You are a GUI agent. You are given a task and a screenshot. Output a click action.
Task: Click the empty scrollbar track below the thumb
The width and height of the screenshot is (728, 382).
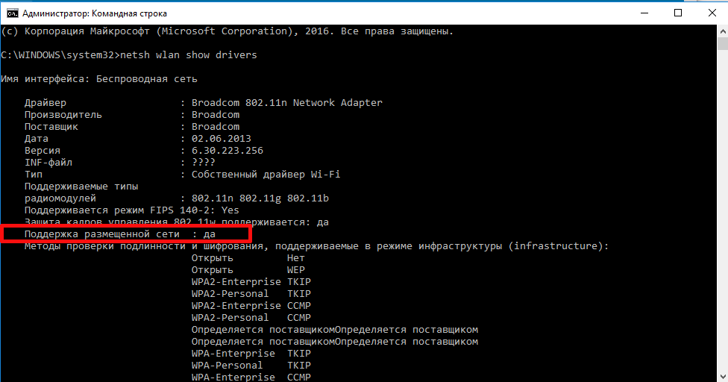pos(721,224)
